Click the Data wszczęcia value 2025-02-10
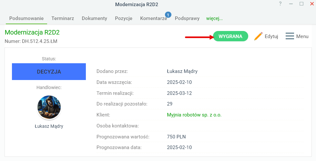This screenshot has height=161, width=316. tap(179, 82)
